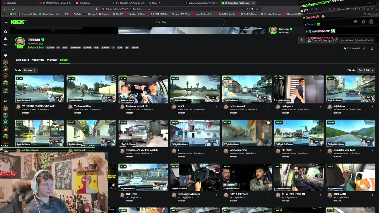
Task: Click the 56,8 B takipçi follower count
Action: (35, 43)
